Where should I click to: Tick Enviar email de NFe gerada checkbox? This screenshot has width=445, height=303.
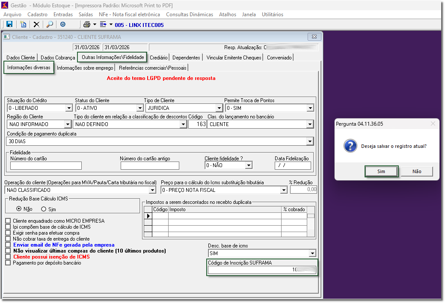click(x=8, y=245)
